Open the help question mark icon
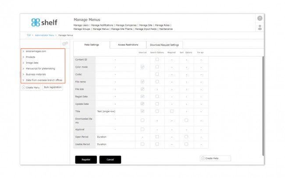Image resolution: width=285 pixels, height=178 pixels. [x=260, y=18]
